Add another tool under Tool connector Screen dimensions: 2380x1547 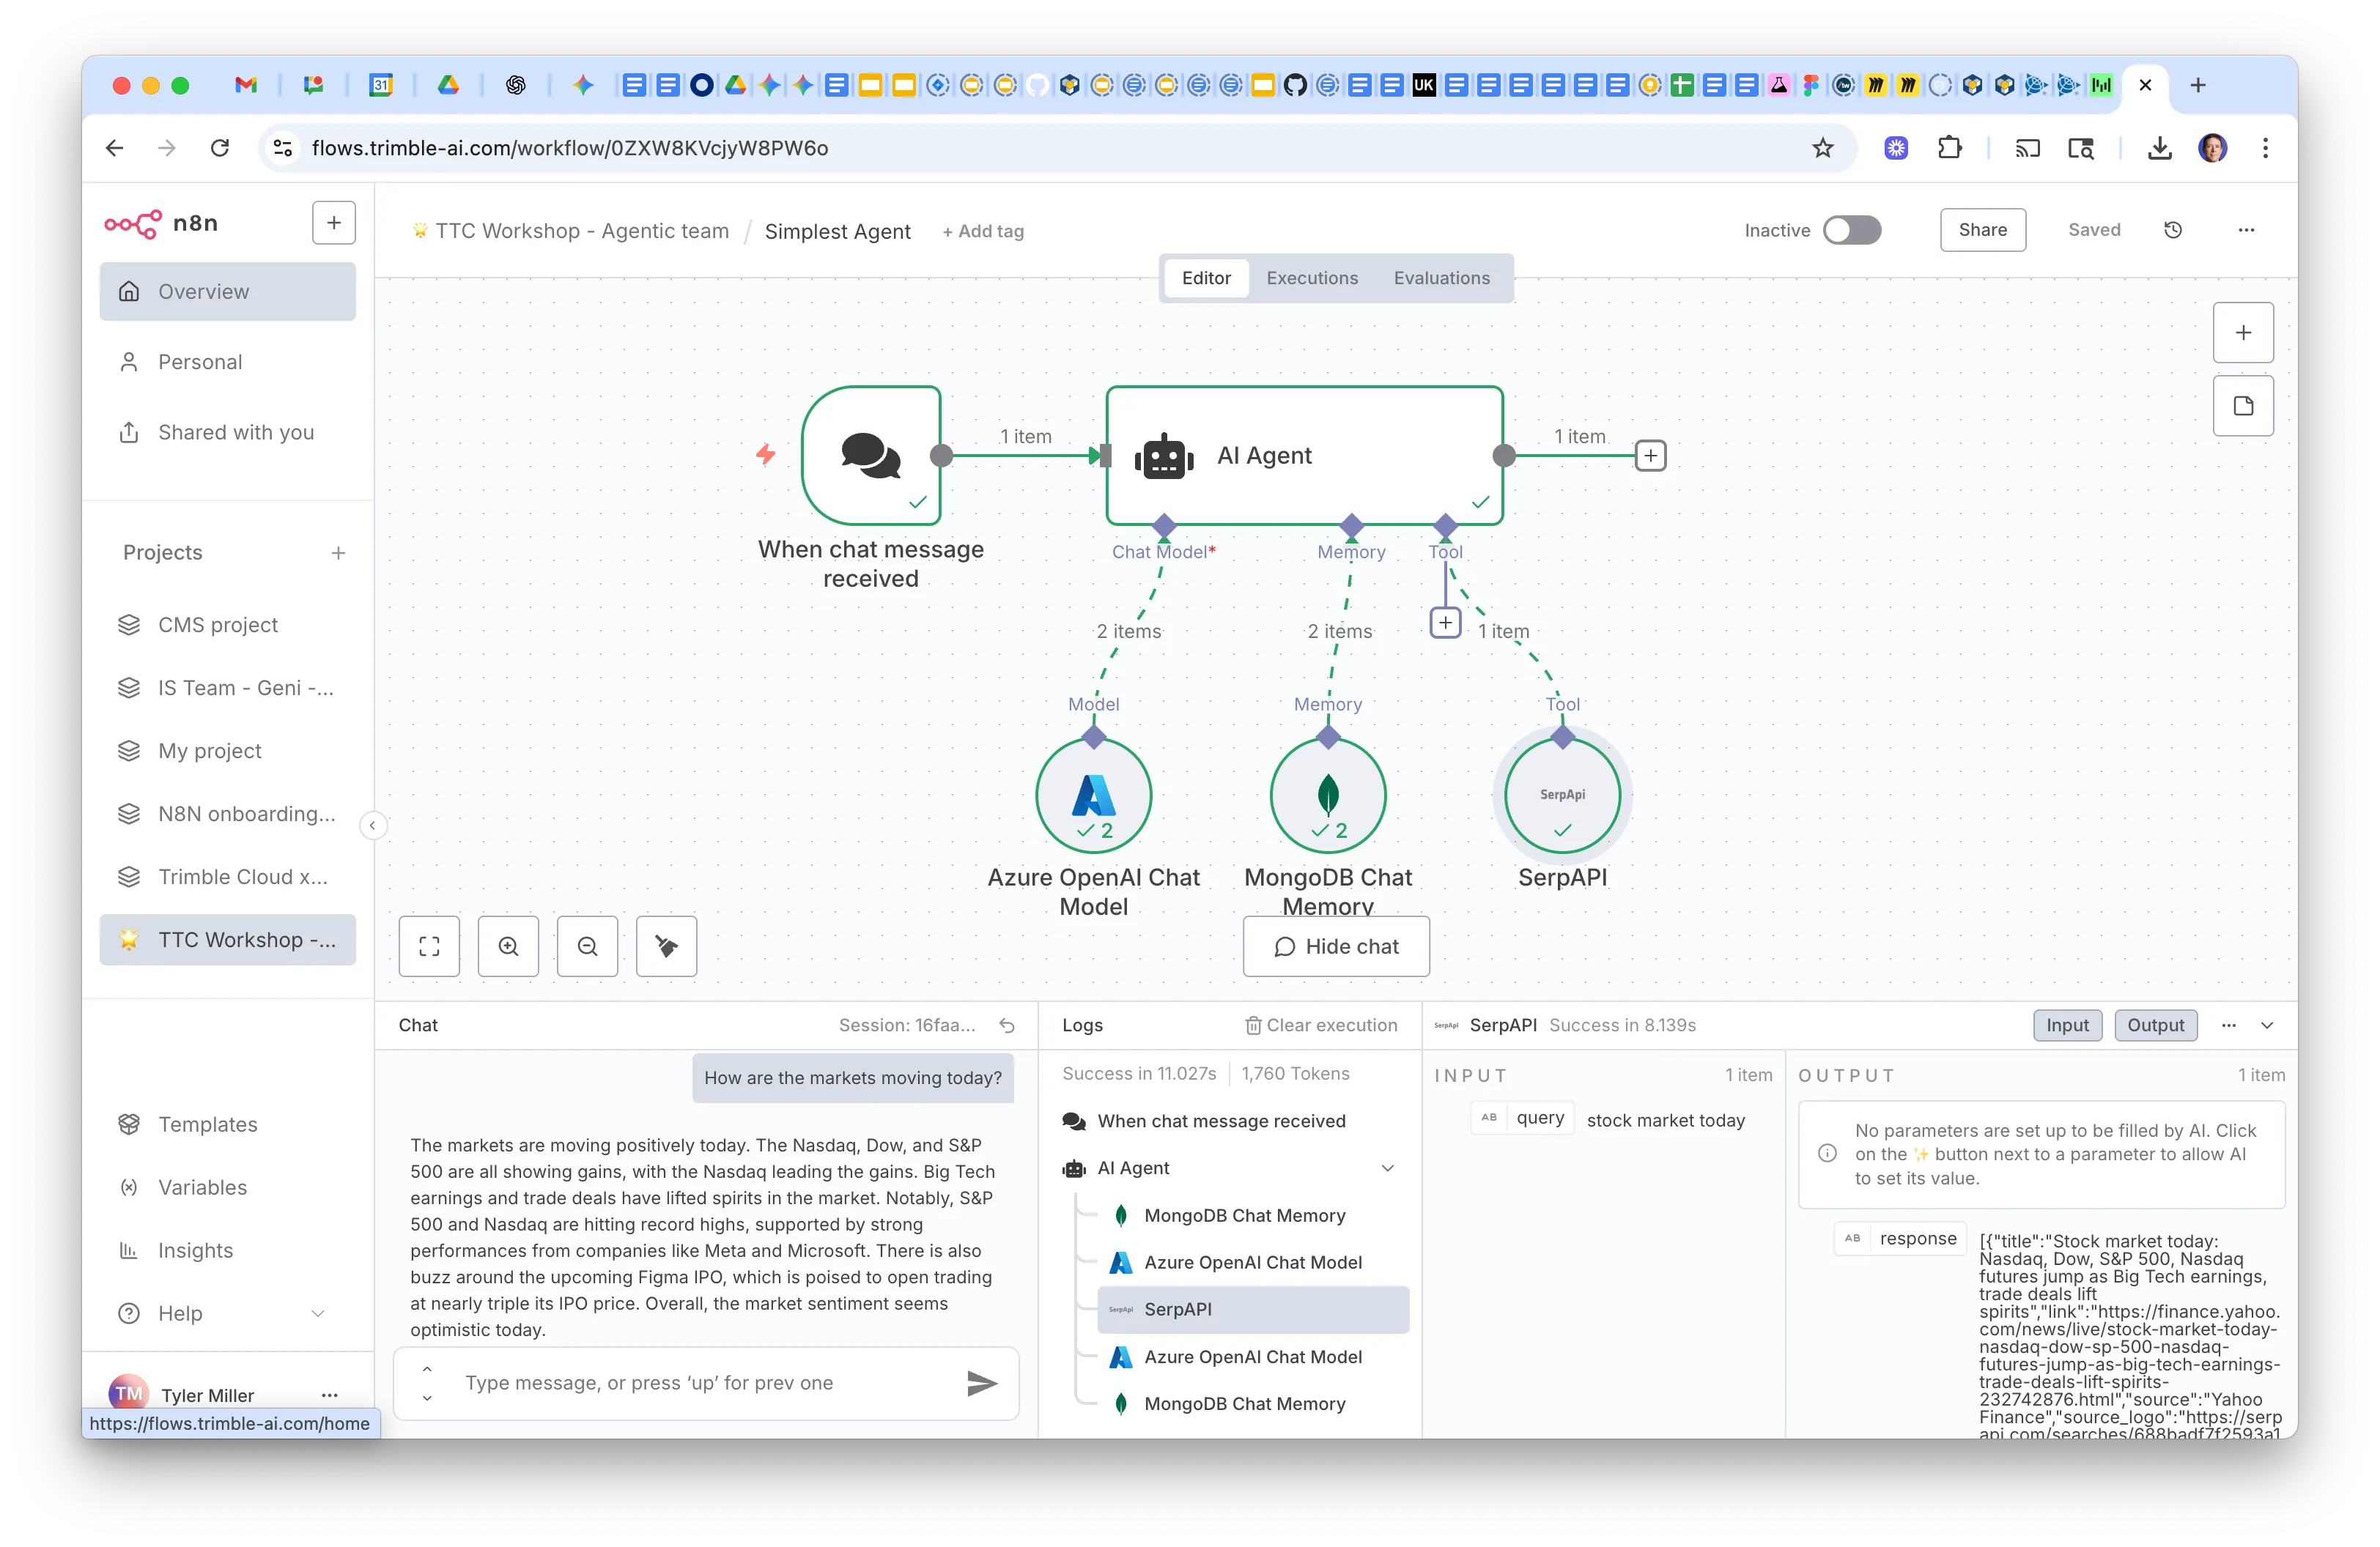1445,623
